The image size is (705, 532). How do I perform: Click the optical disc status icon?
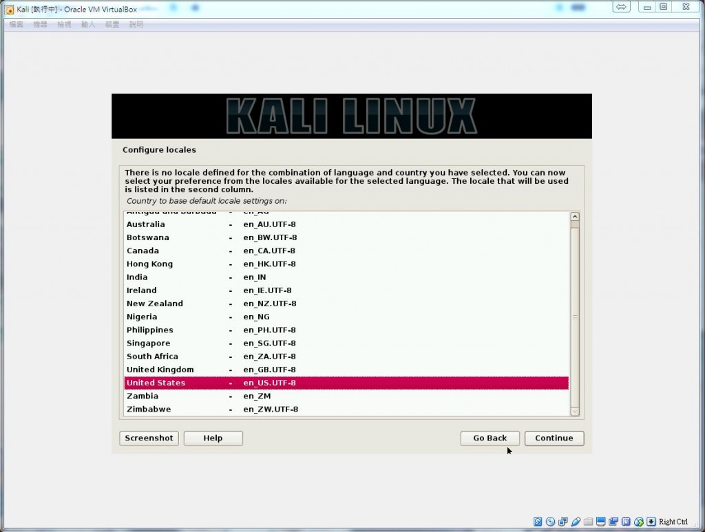point(550,521)
